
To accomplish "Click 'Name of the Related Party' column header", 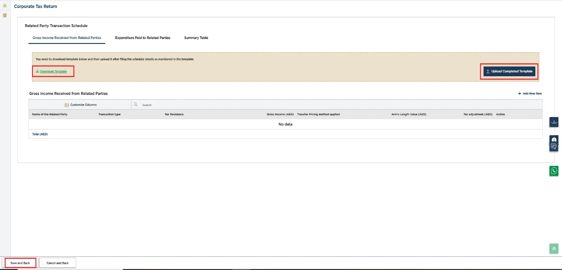I will click(x=50, y=114).
